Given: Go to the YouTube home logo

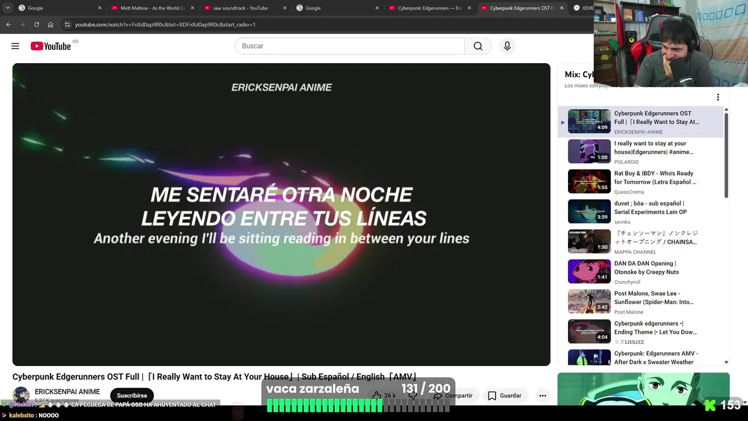Looking at the screenshot, I should pos(50,46).
